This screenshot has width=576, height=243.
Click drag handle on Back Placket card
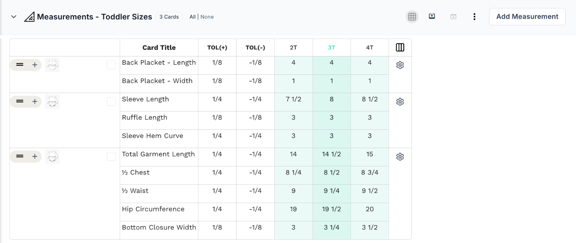click(x=20, y=65)
